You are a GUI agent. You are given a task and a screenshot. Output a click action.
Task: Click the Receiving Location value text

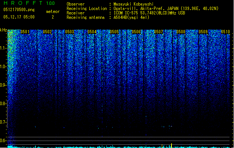[x=166, y=9]
